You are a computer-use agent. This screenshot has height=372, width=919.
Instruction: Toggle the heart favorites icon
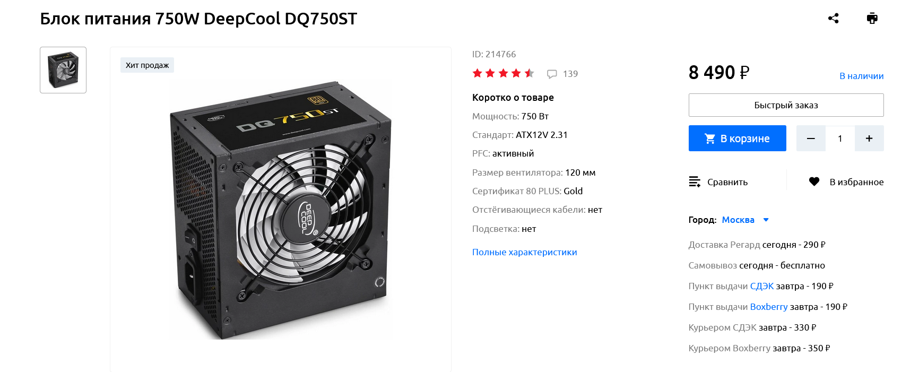coord(814,182)
